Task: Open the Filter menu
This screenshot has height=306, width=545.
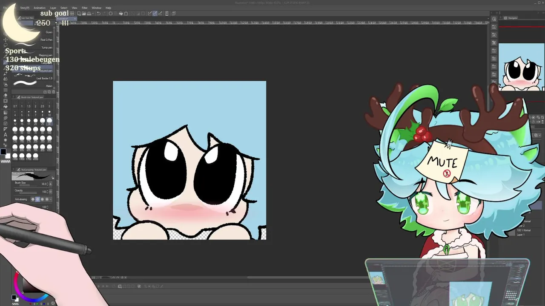Action: point(85,8)
